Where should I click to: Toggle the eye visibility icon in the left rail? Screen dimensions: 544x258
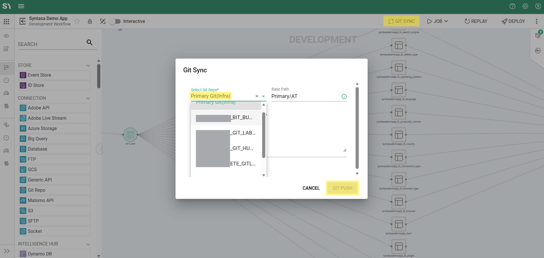click(6, 36)
